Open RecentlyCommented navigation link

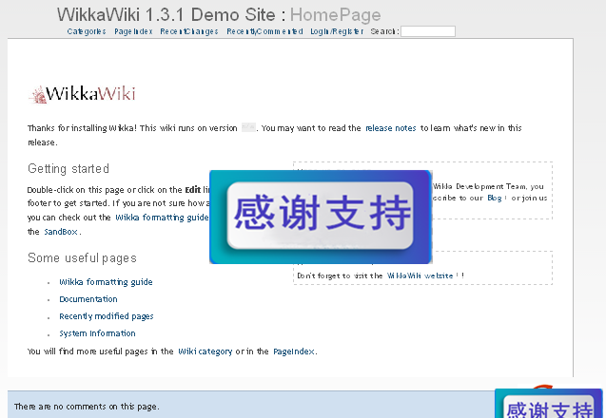tap(264, 31)
